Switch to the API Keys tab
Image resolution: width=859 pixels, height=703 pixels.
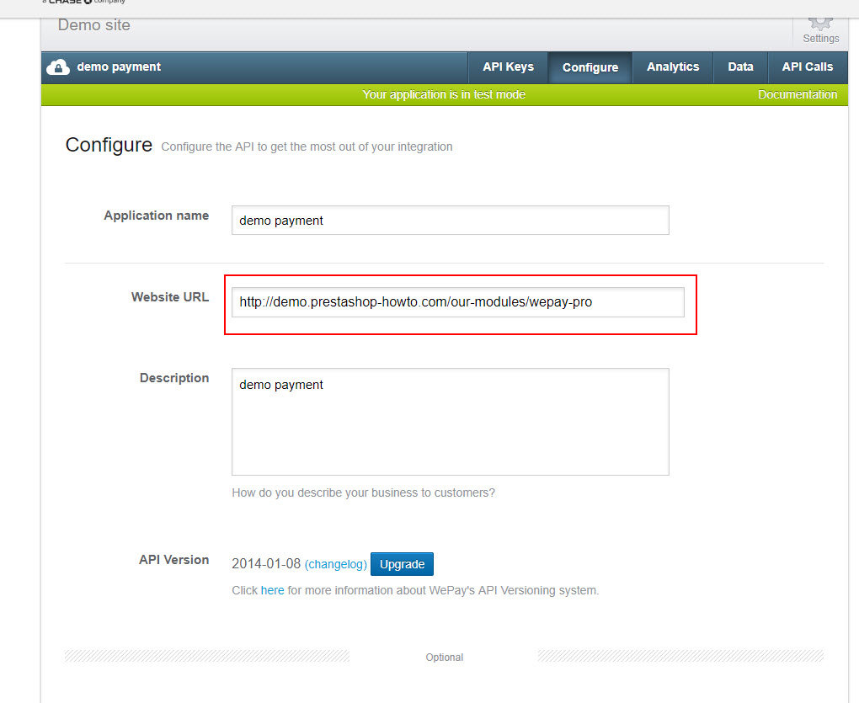point(508,67)
